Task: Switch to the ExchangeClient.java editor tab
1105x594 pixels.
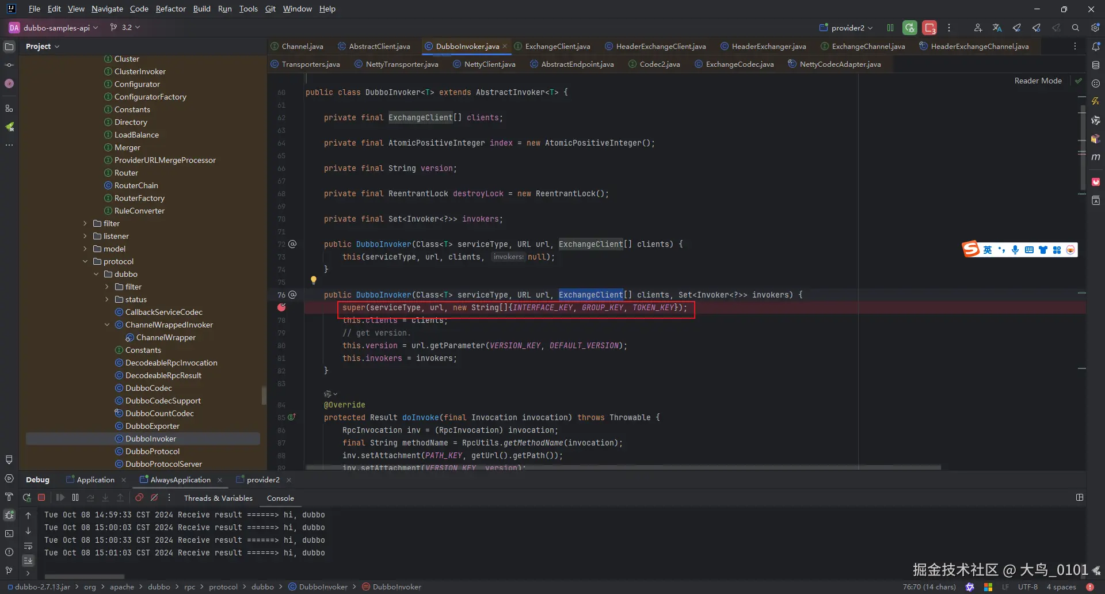Action: point(557,46)
